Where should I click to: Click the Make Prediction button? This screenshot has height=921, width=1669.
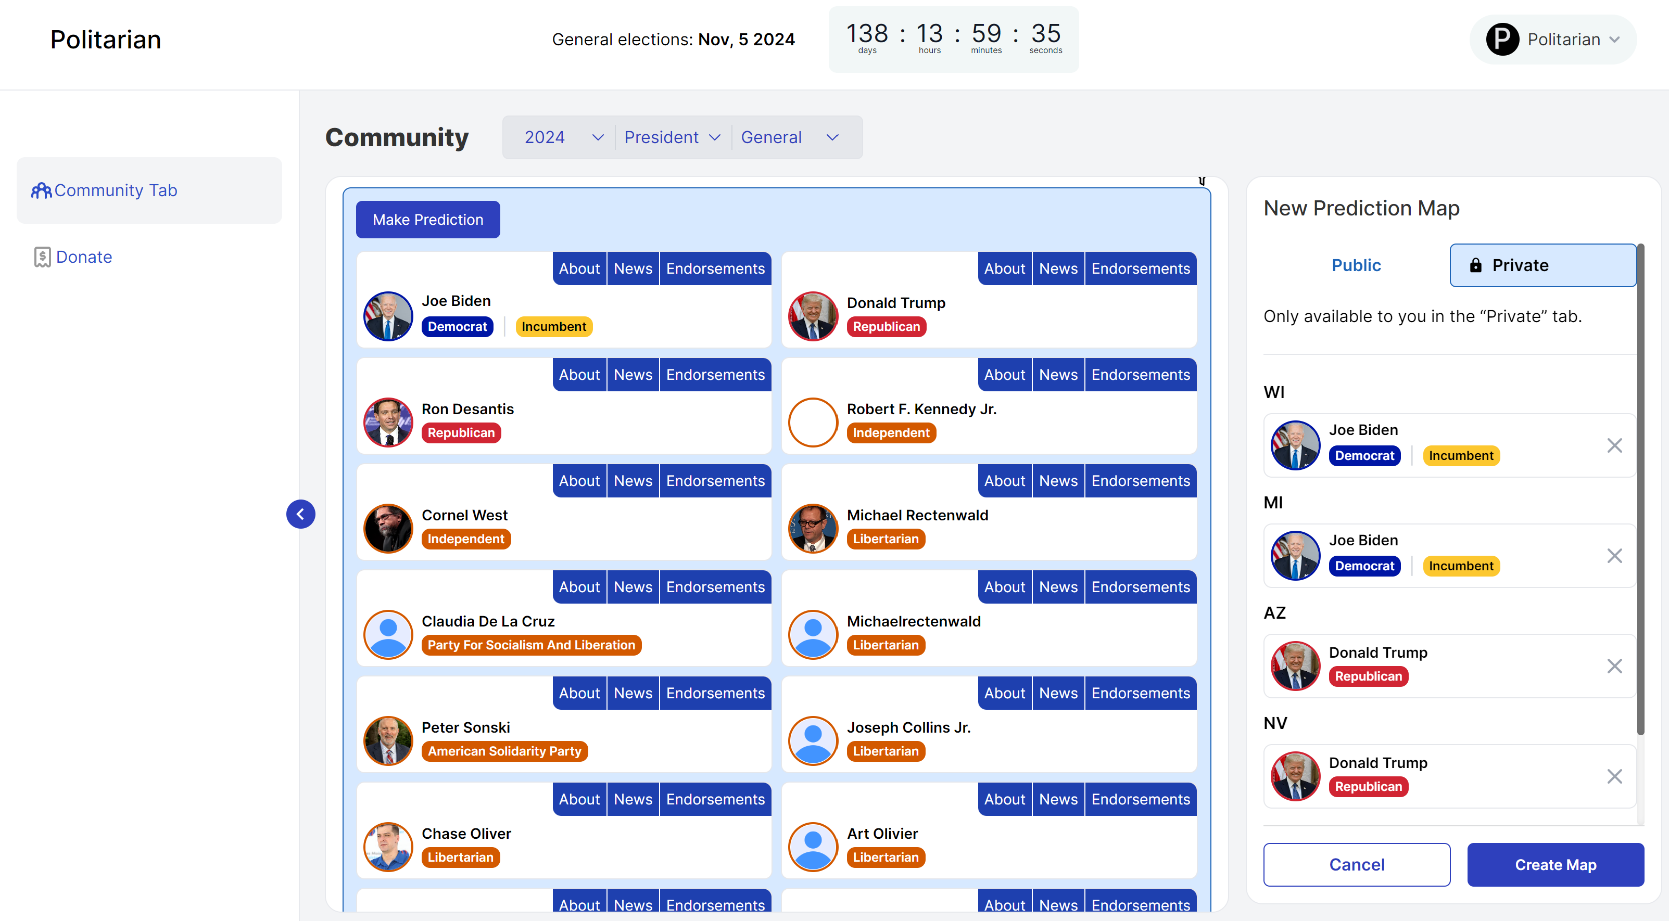[427, 220]
